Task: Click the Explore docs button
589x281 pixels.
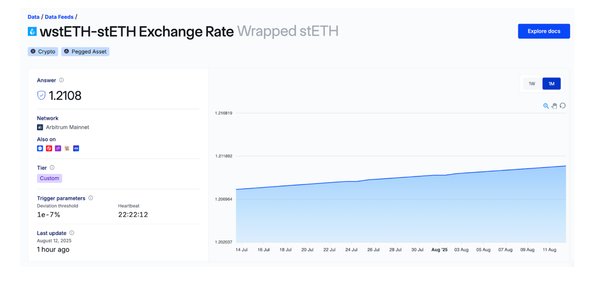Action: [544, 31]
